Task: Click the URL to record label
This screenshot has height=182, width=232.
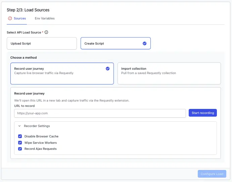Action: click(25, 106)
